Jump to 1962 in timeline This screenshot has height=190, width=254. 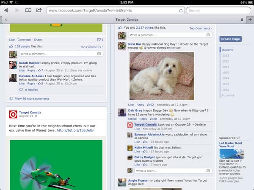point(226,90)
